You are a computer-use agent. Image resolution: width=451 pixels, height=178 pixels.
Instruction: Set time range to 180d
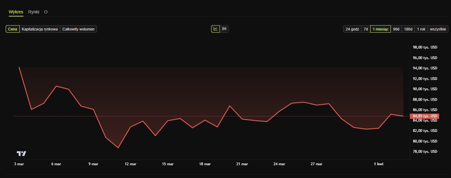408,29
